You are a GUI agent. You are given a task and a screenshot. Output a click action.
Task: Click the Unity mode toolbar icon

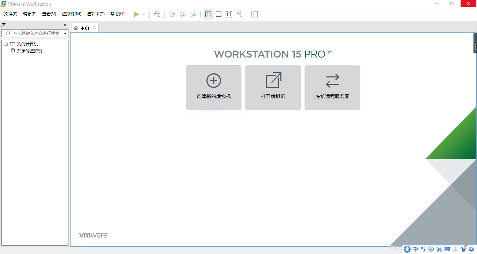pyautogui.click(x=240, y=14)
